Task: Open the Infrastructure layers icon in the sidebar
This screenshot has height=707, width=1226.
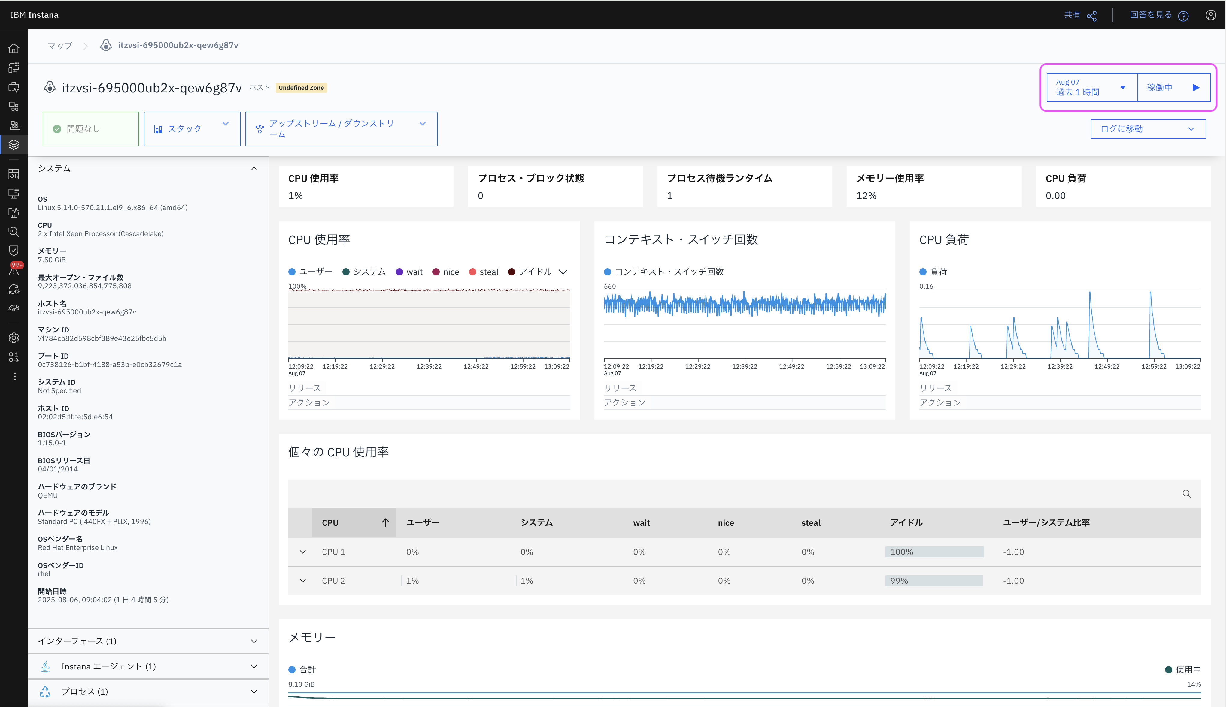Action: (x=14, y=145)
